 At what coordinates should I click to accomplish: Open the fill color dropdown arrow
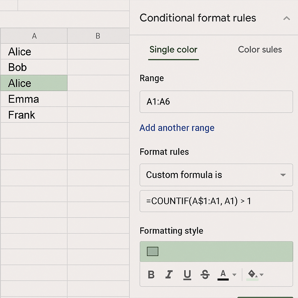261,274
